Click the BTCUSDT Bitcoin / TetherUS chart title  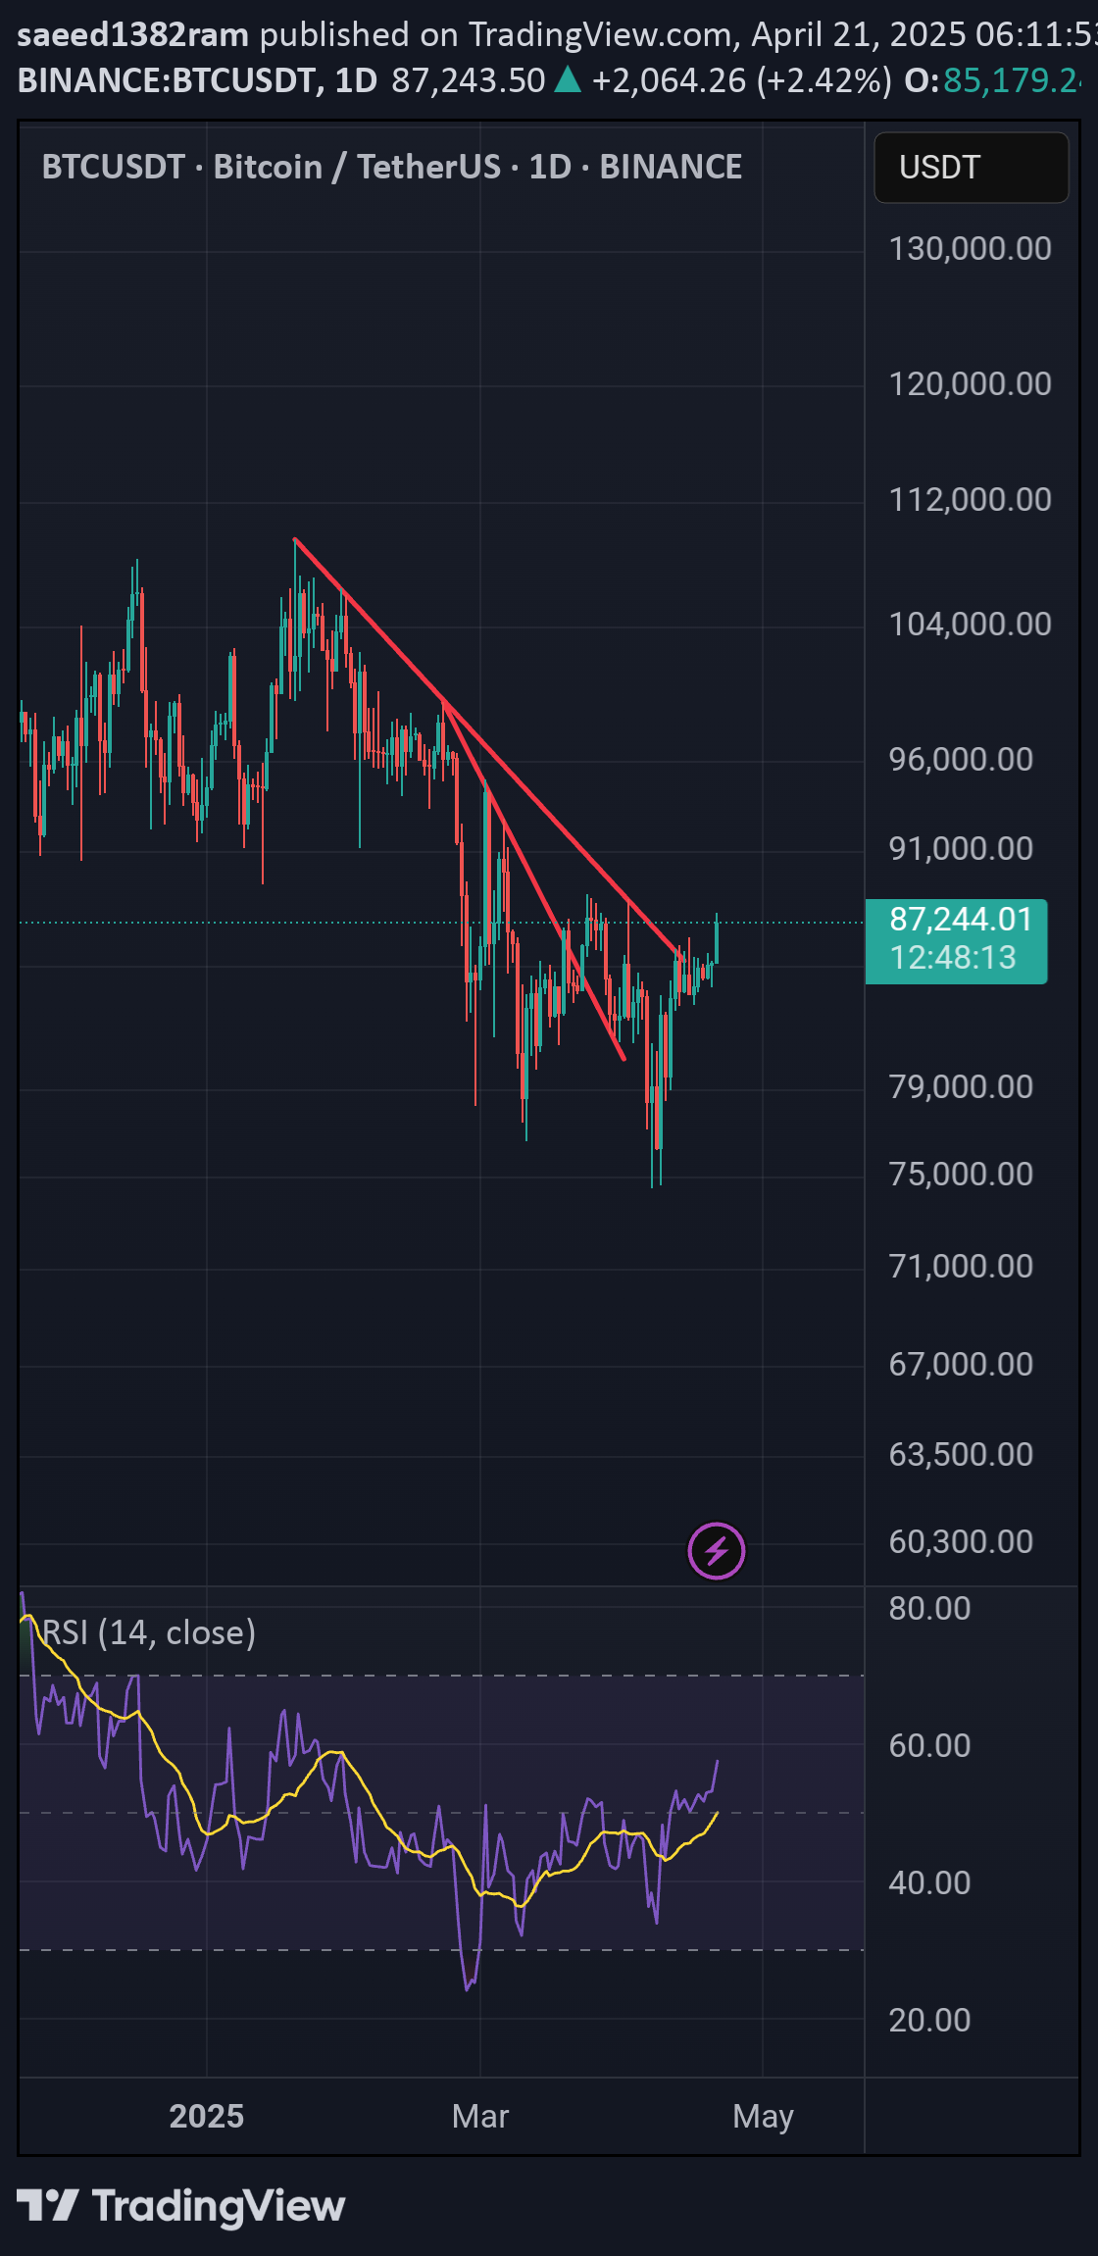click(x=391, y=167)
